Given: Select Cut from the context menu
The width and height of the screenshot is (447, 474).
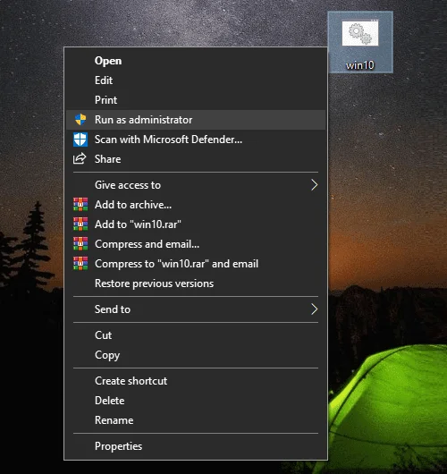Looking at the screenshot, I should 196,335.
